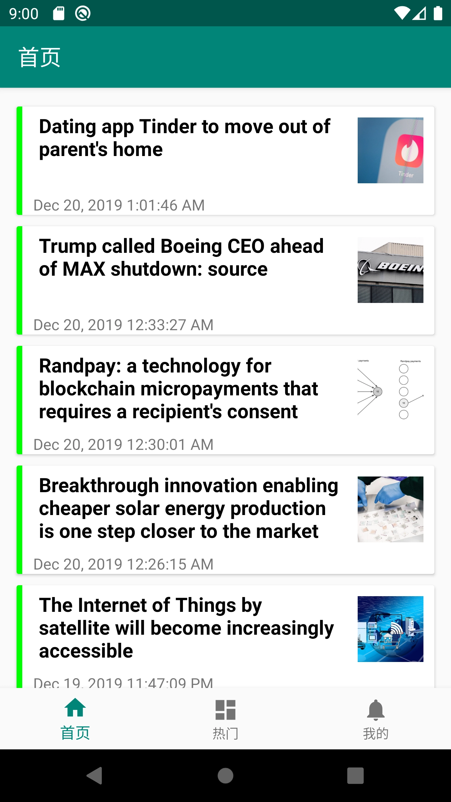The image size is (451, 802).
Task: Open the Trump Boeing CEO headline
Action: click(x=182, y=258)
